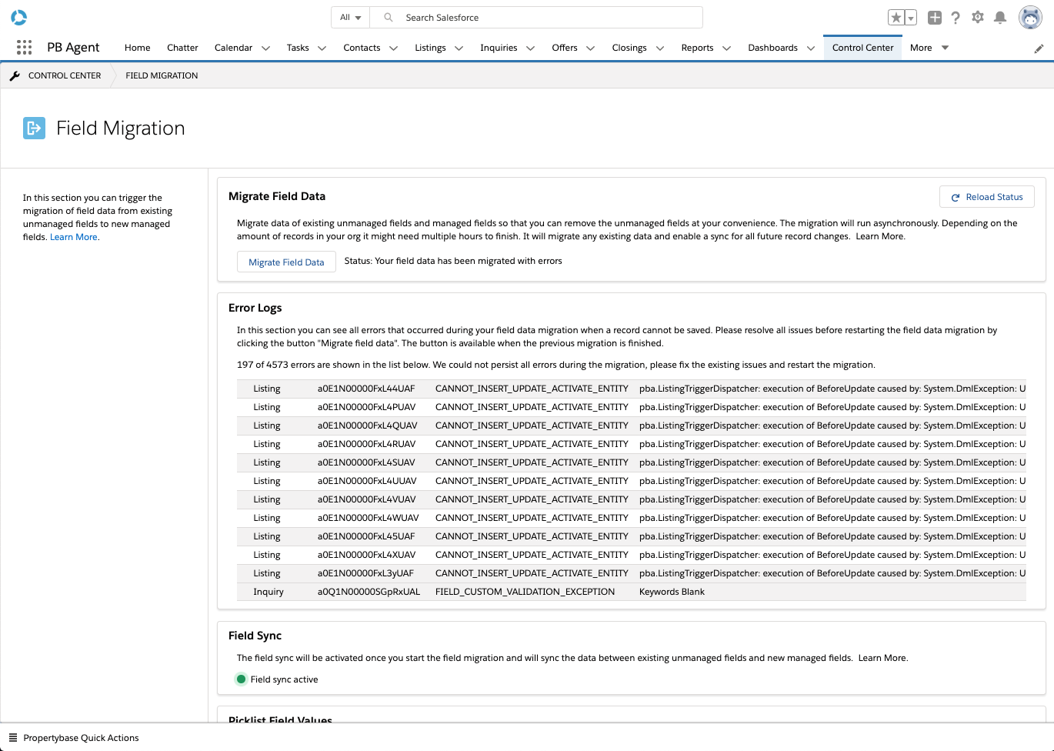Expand the Inquiries tab chevron

click(x=530, y=48)
